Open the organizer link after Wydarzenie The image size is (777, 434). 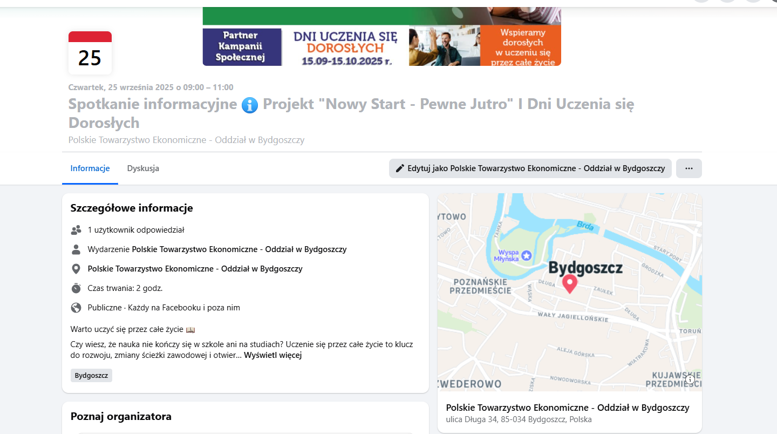click(239, 249)
